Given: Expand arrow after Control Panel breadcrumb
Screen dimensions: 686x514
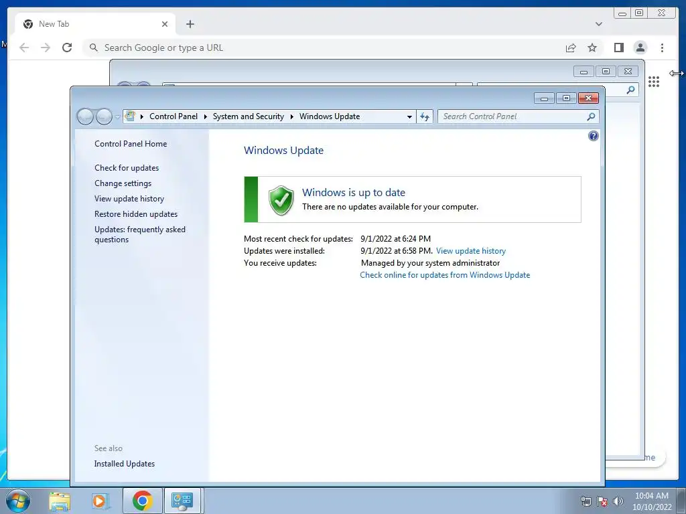Looking at the screenshot, I should click(205, 116).
